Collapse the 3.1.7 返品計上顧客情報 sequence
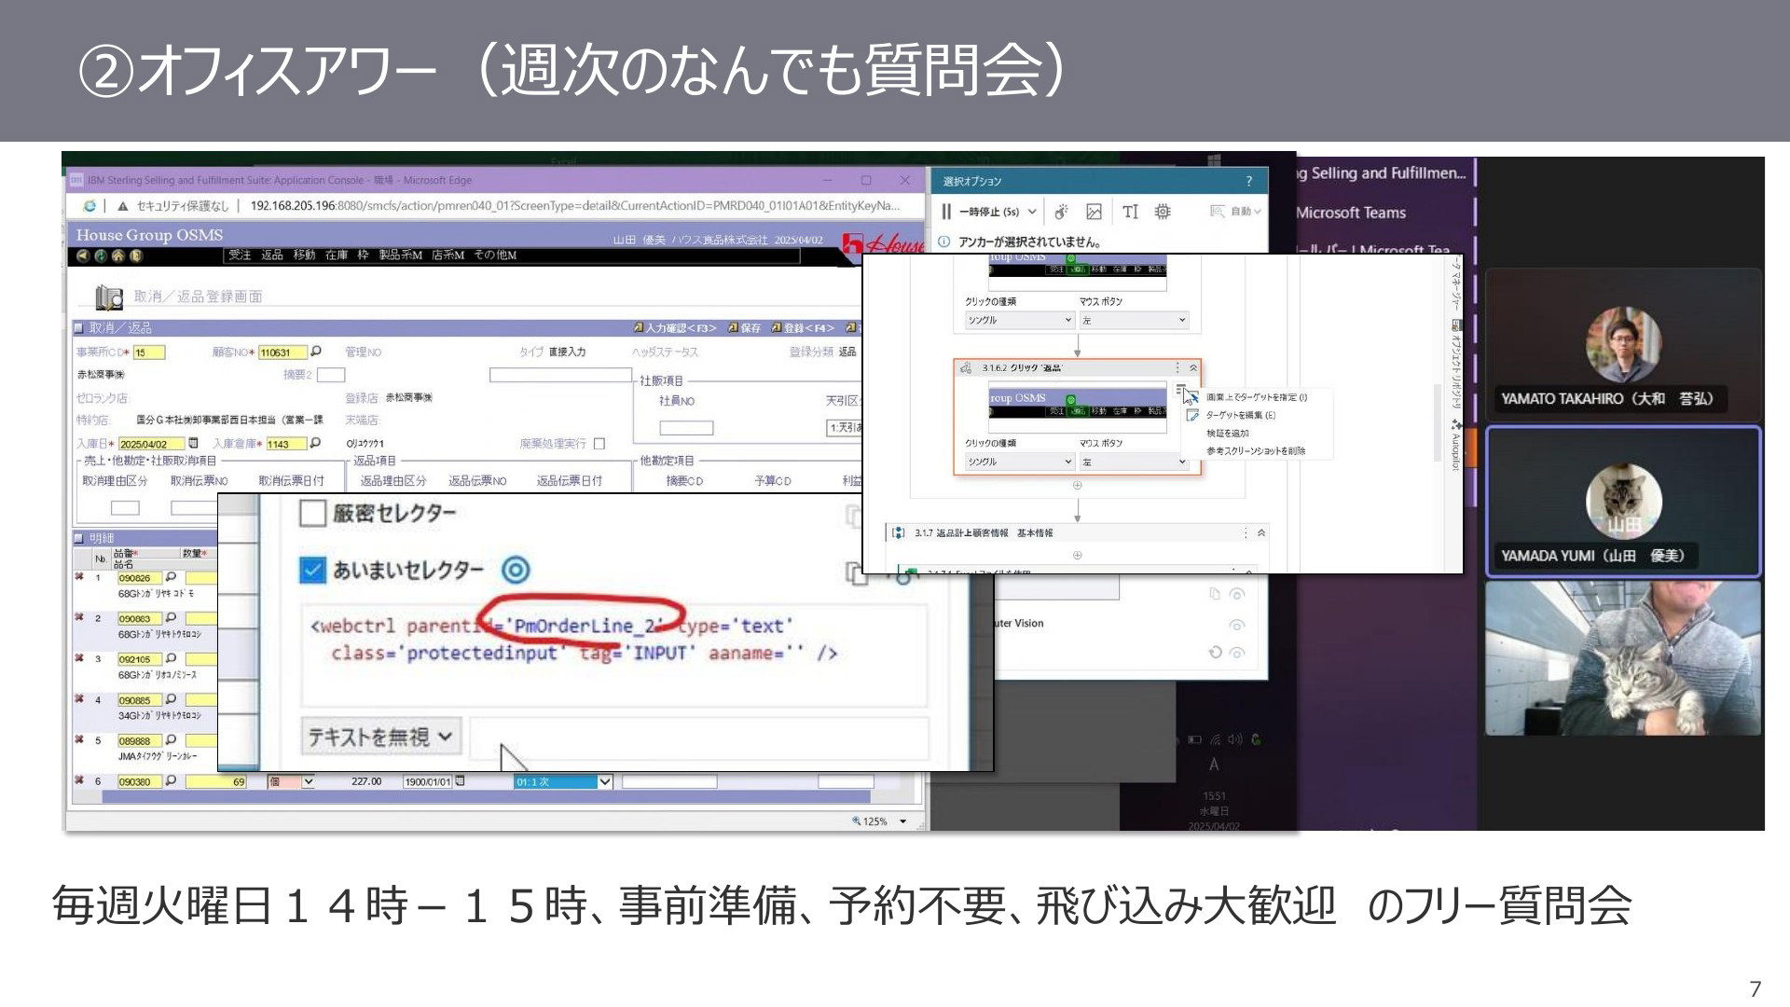The width and height of the screenshot is (1790, 1007). pos(1261,533)
